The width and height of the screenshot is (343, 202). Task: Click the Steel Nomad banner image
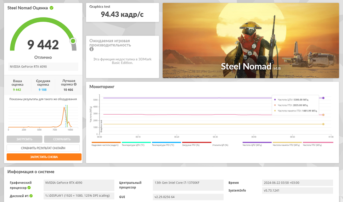(x=251, y=40)
